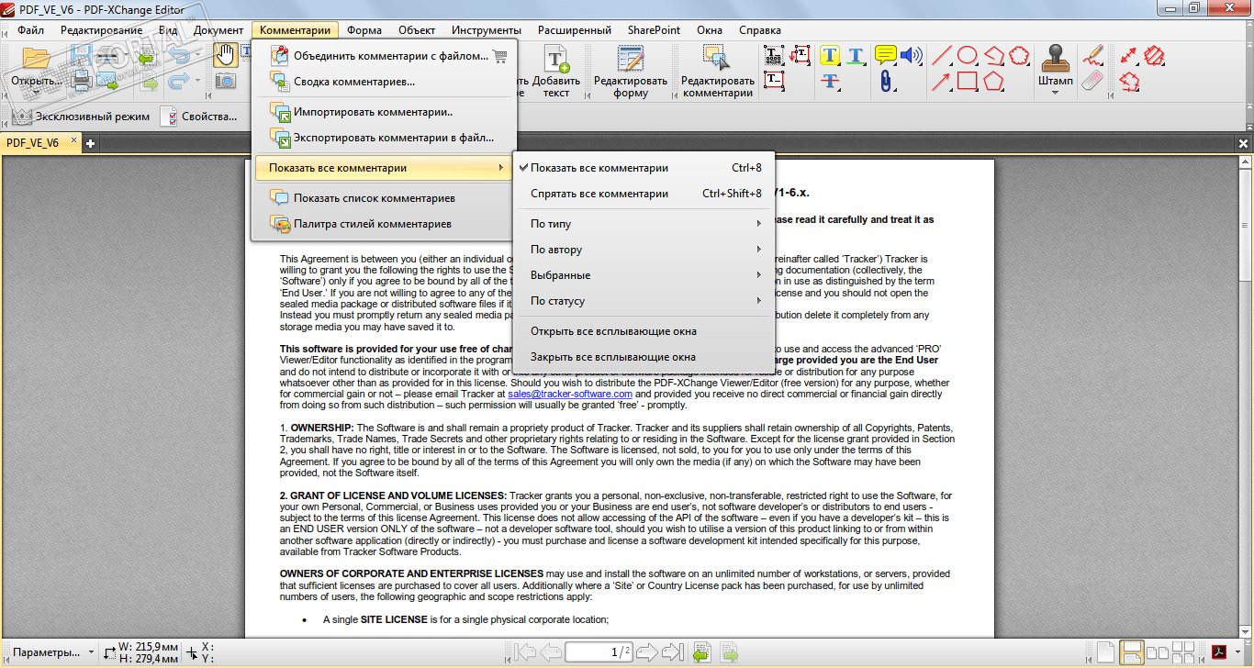Click the 'Свойства...' button
This screenshot has width=1254, height=668.
pyautogui.click(x=199, y=117)
